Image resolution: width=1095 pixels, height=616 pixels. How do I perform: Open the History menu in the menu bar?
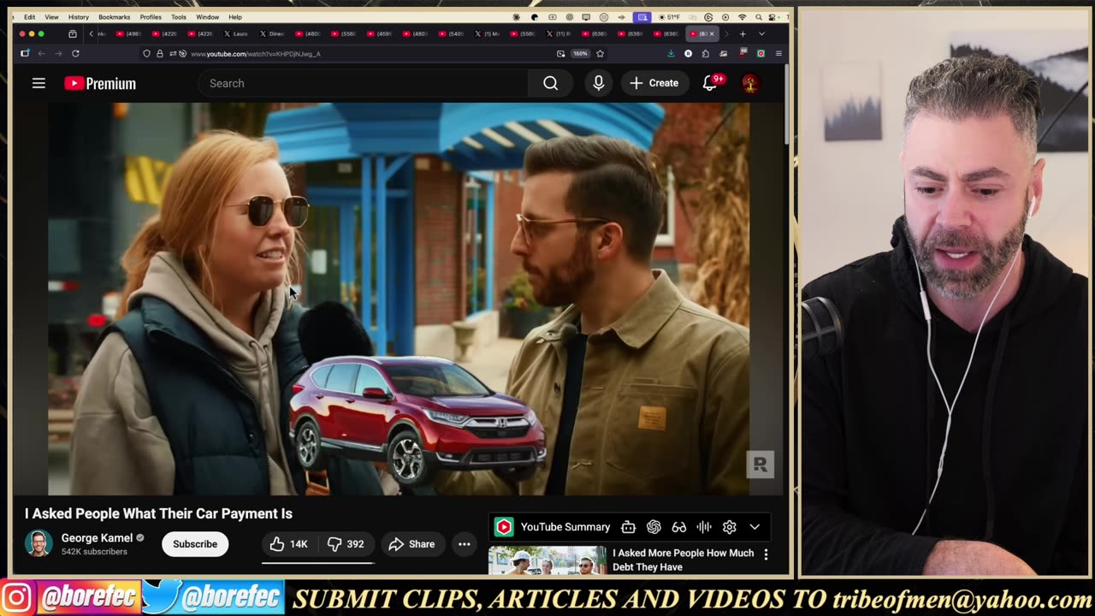pos(78,17)
